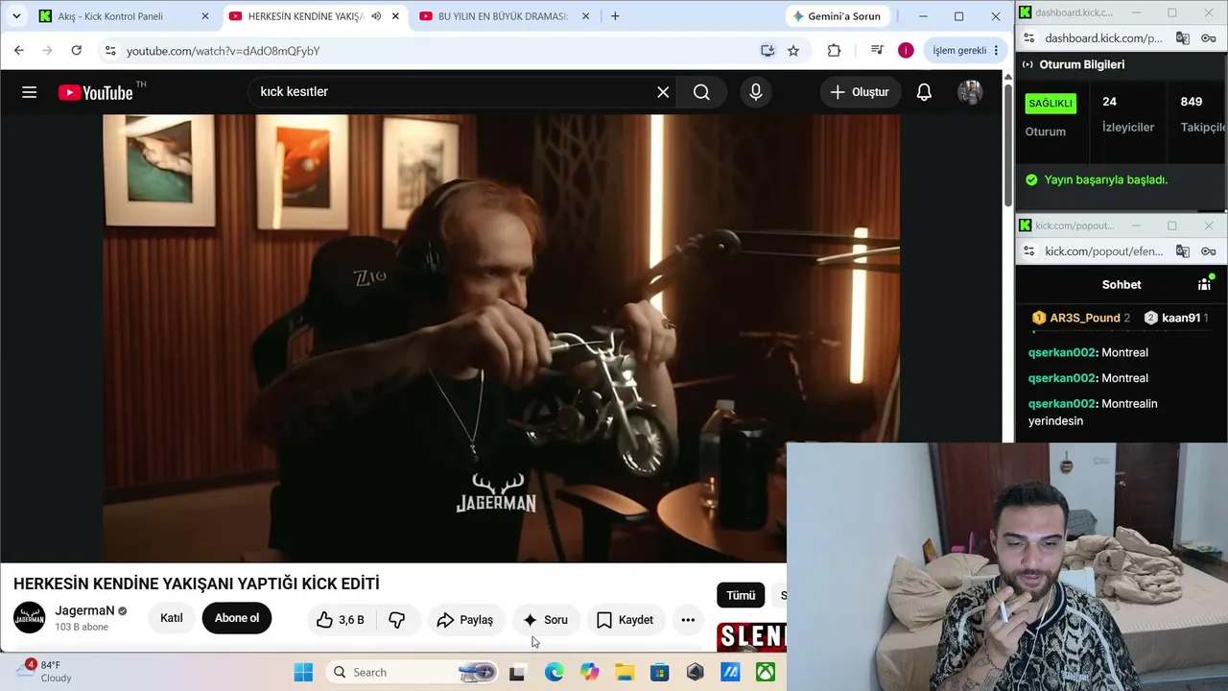
Task: Clear the YouTube search box text
Action: tap(663, 92)
